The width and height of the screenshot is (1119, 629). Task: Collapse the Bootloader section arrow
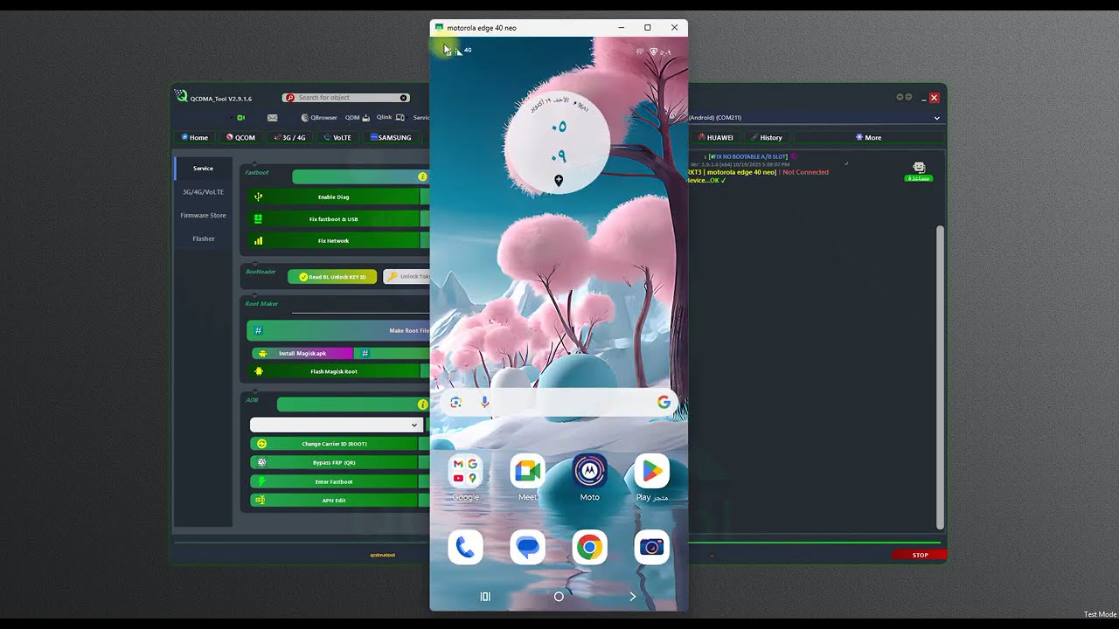tap(254, 262)
